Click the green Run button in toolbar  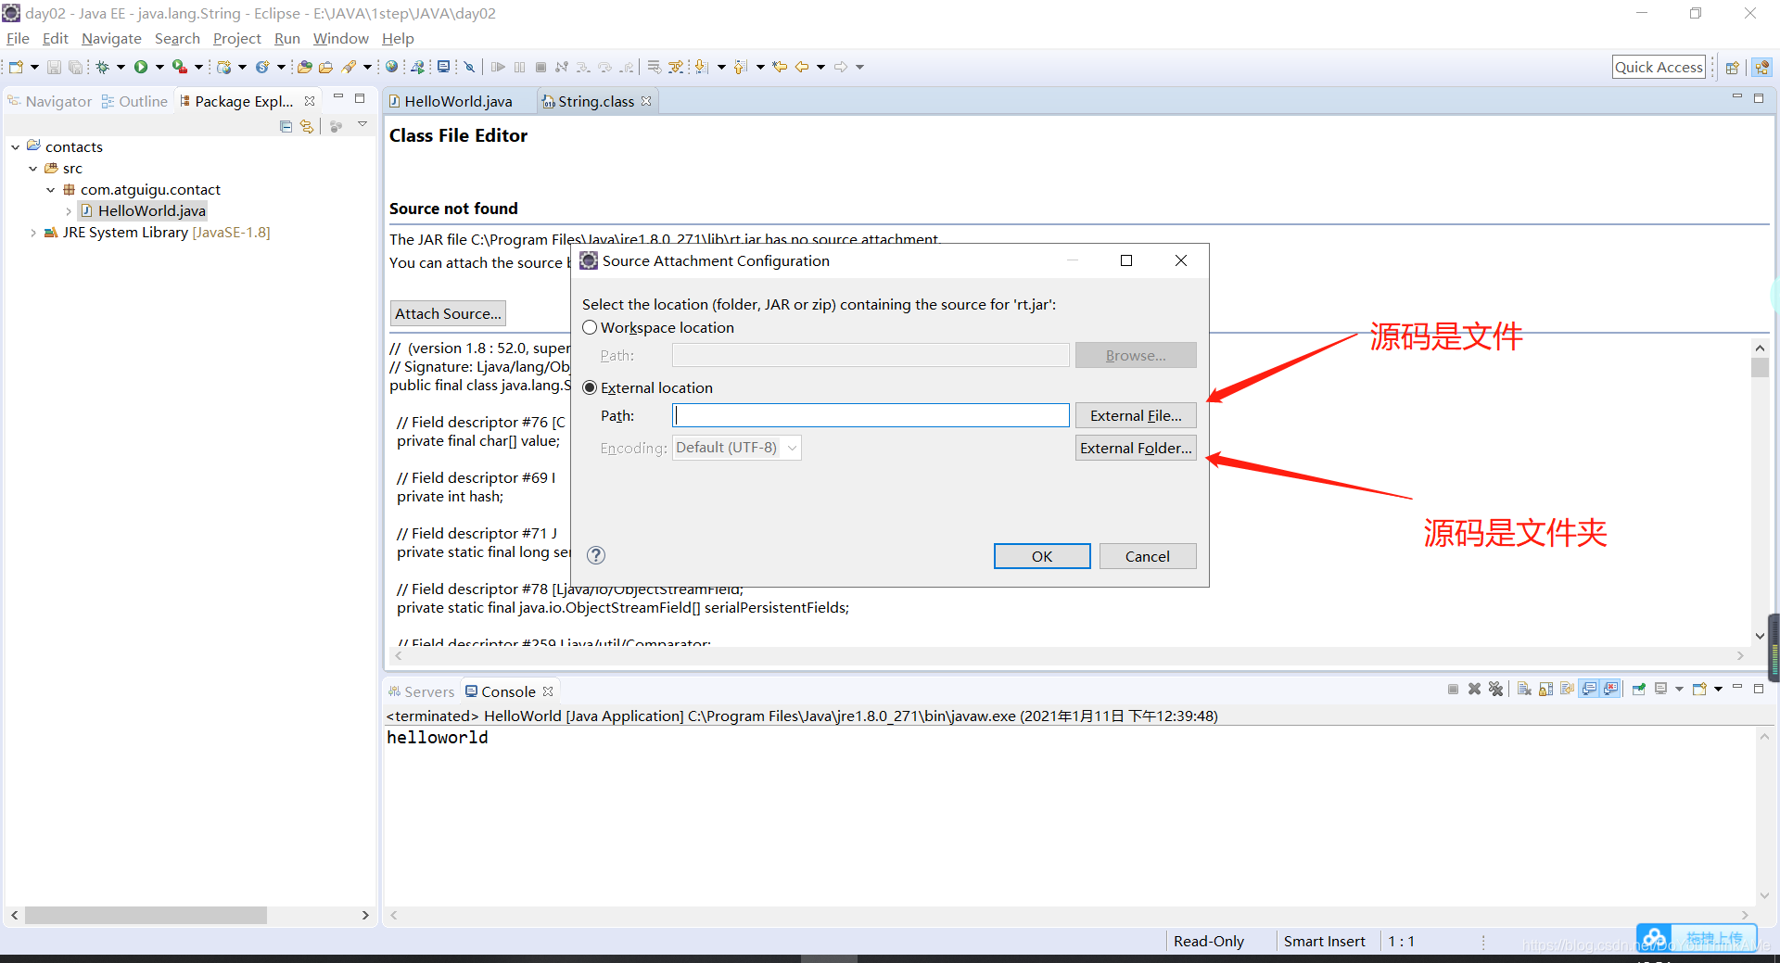pos(141,67)
